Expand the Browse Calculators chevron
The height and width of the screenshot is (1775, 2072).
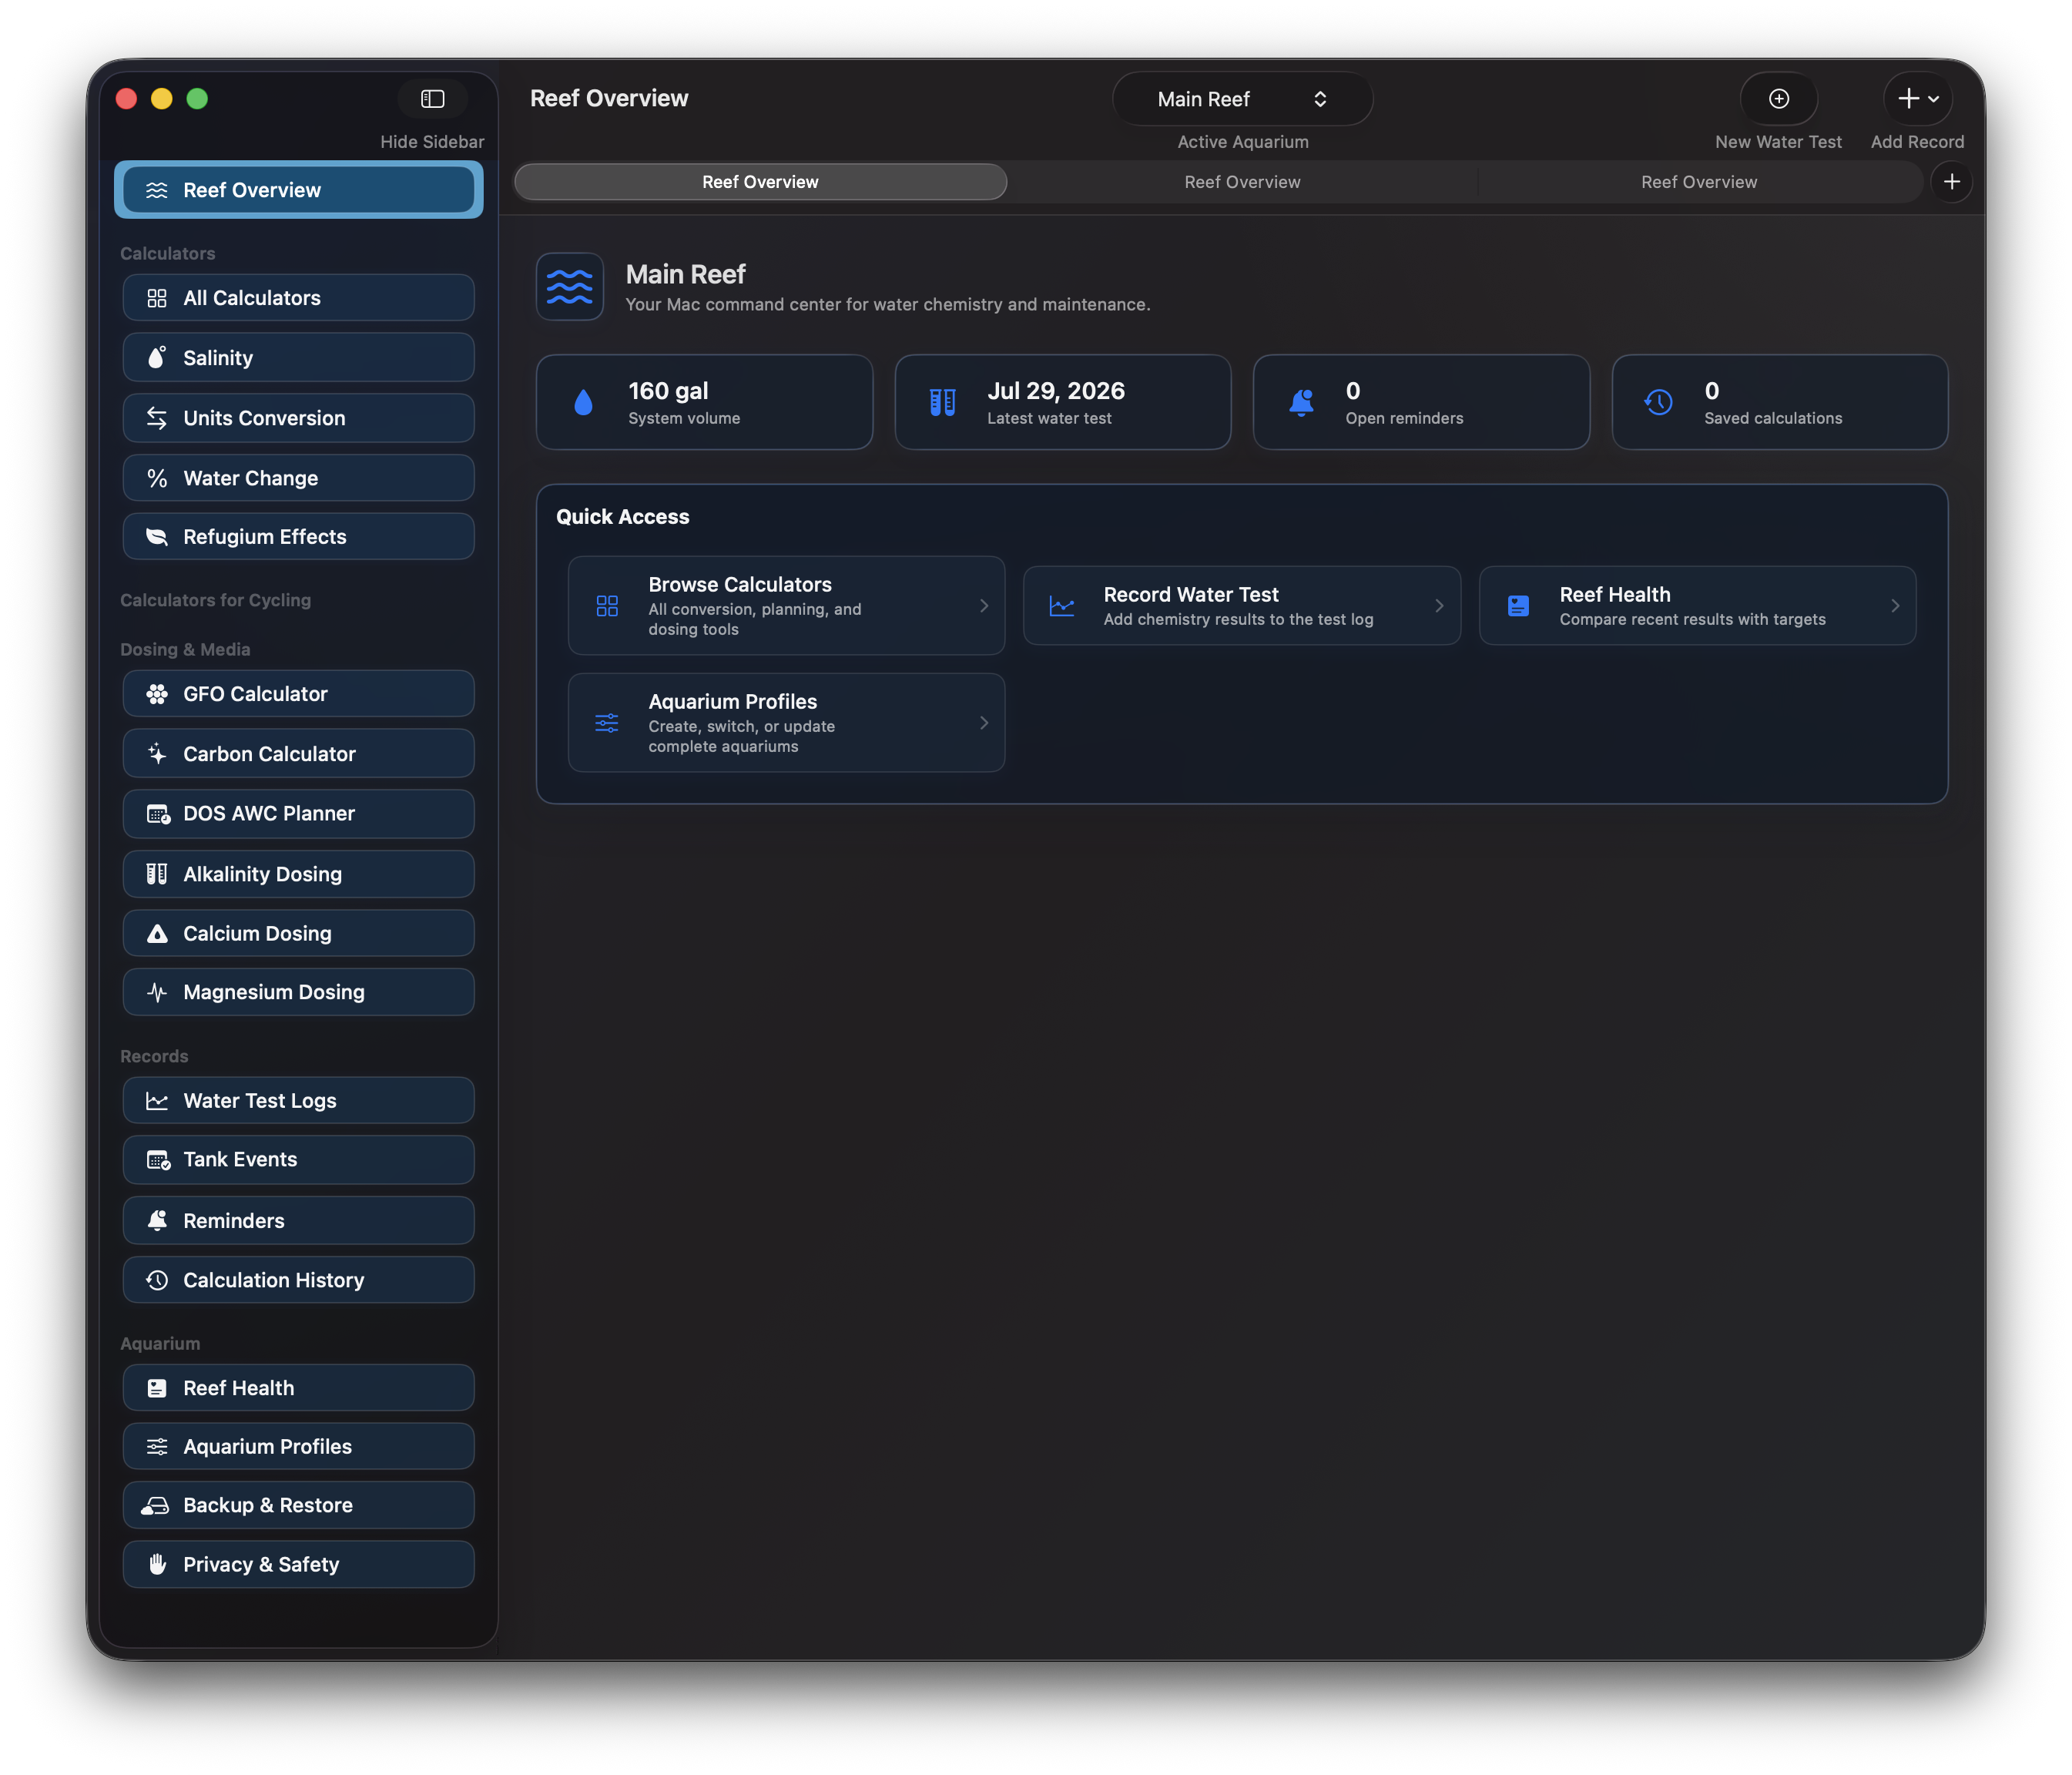point(984,606)
